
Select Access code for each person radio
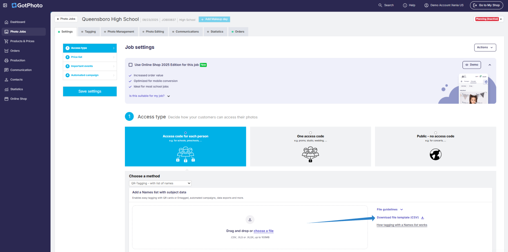(x=185, y=133)
